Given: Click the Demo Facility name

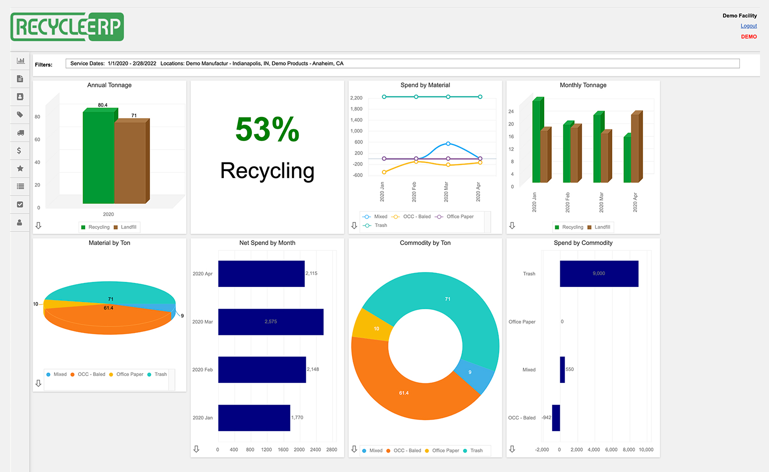Looking at the screenshot, I should pos(739,16).
